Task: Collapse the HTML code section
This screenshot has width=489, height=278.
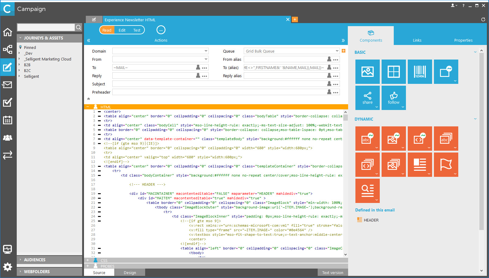Action: tap(88, 107)
